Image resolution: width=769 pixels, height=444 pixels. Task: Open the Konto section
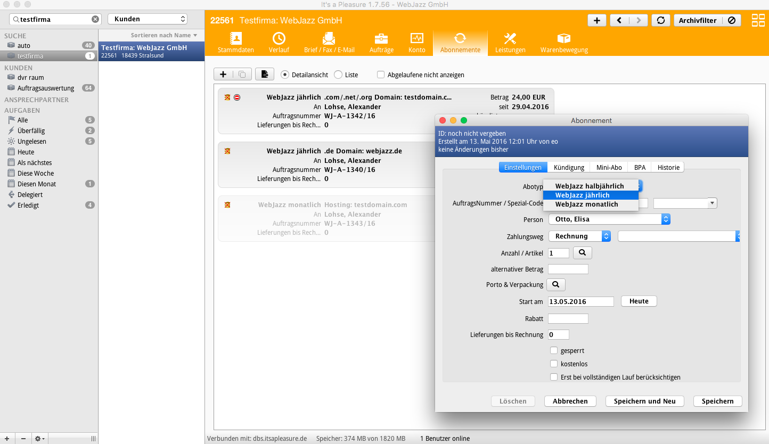416,43
